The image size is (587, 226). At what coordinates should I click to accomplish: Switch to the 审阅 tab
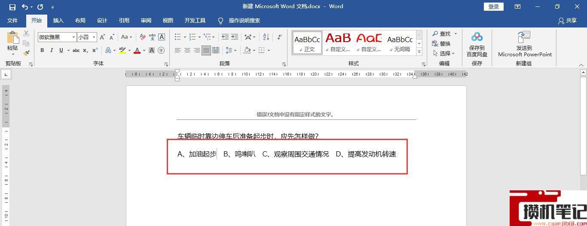click(146, 21)
